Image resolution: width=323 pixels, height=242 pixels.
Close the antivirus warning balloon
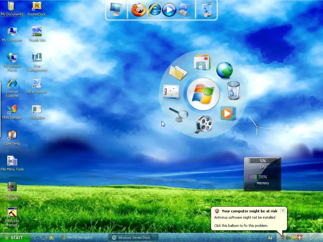point(283,210)
